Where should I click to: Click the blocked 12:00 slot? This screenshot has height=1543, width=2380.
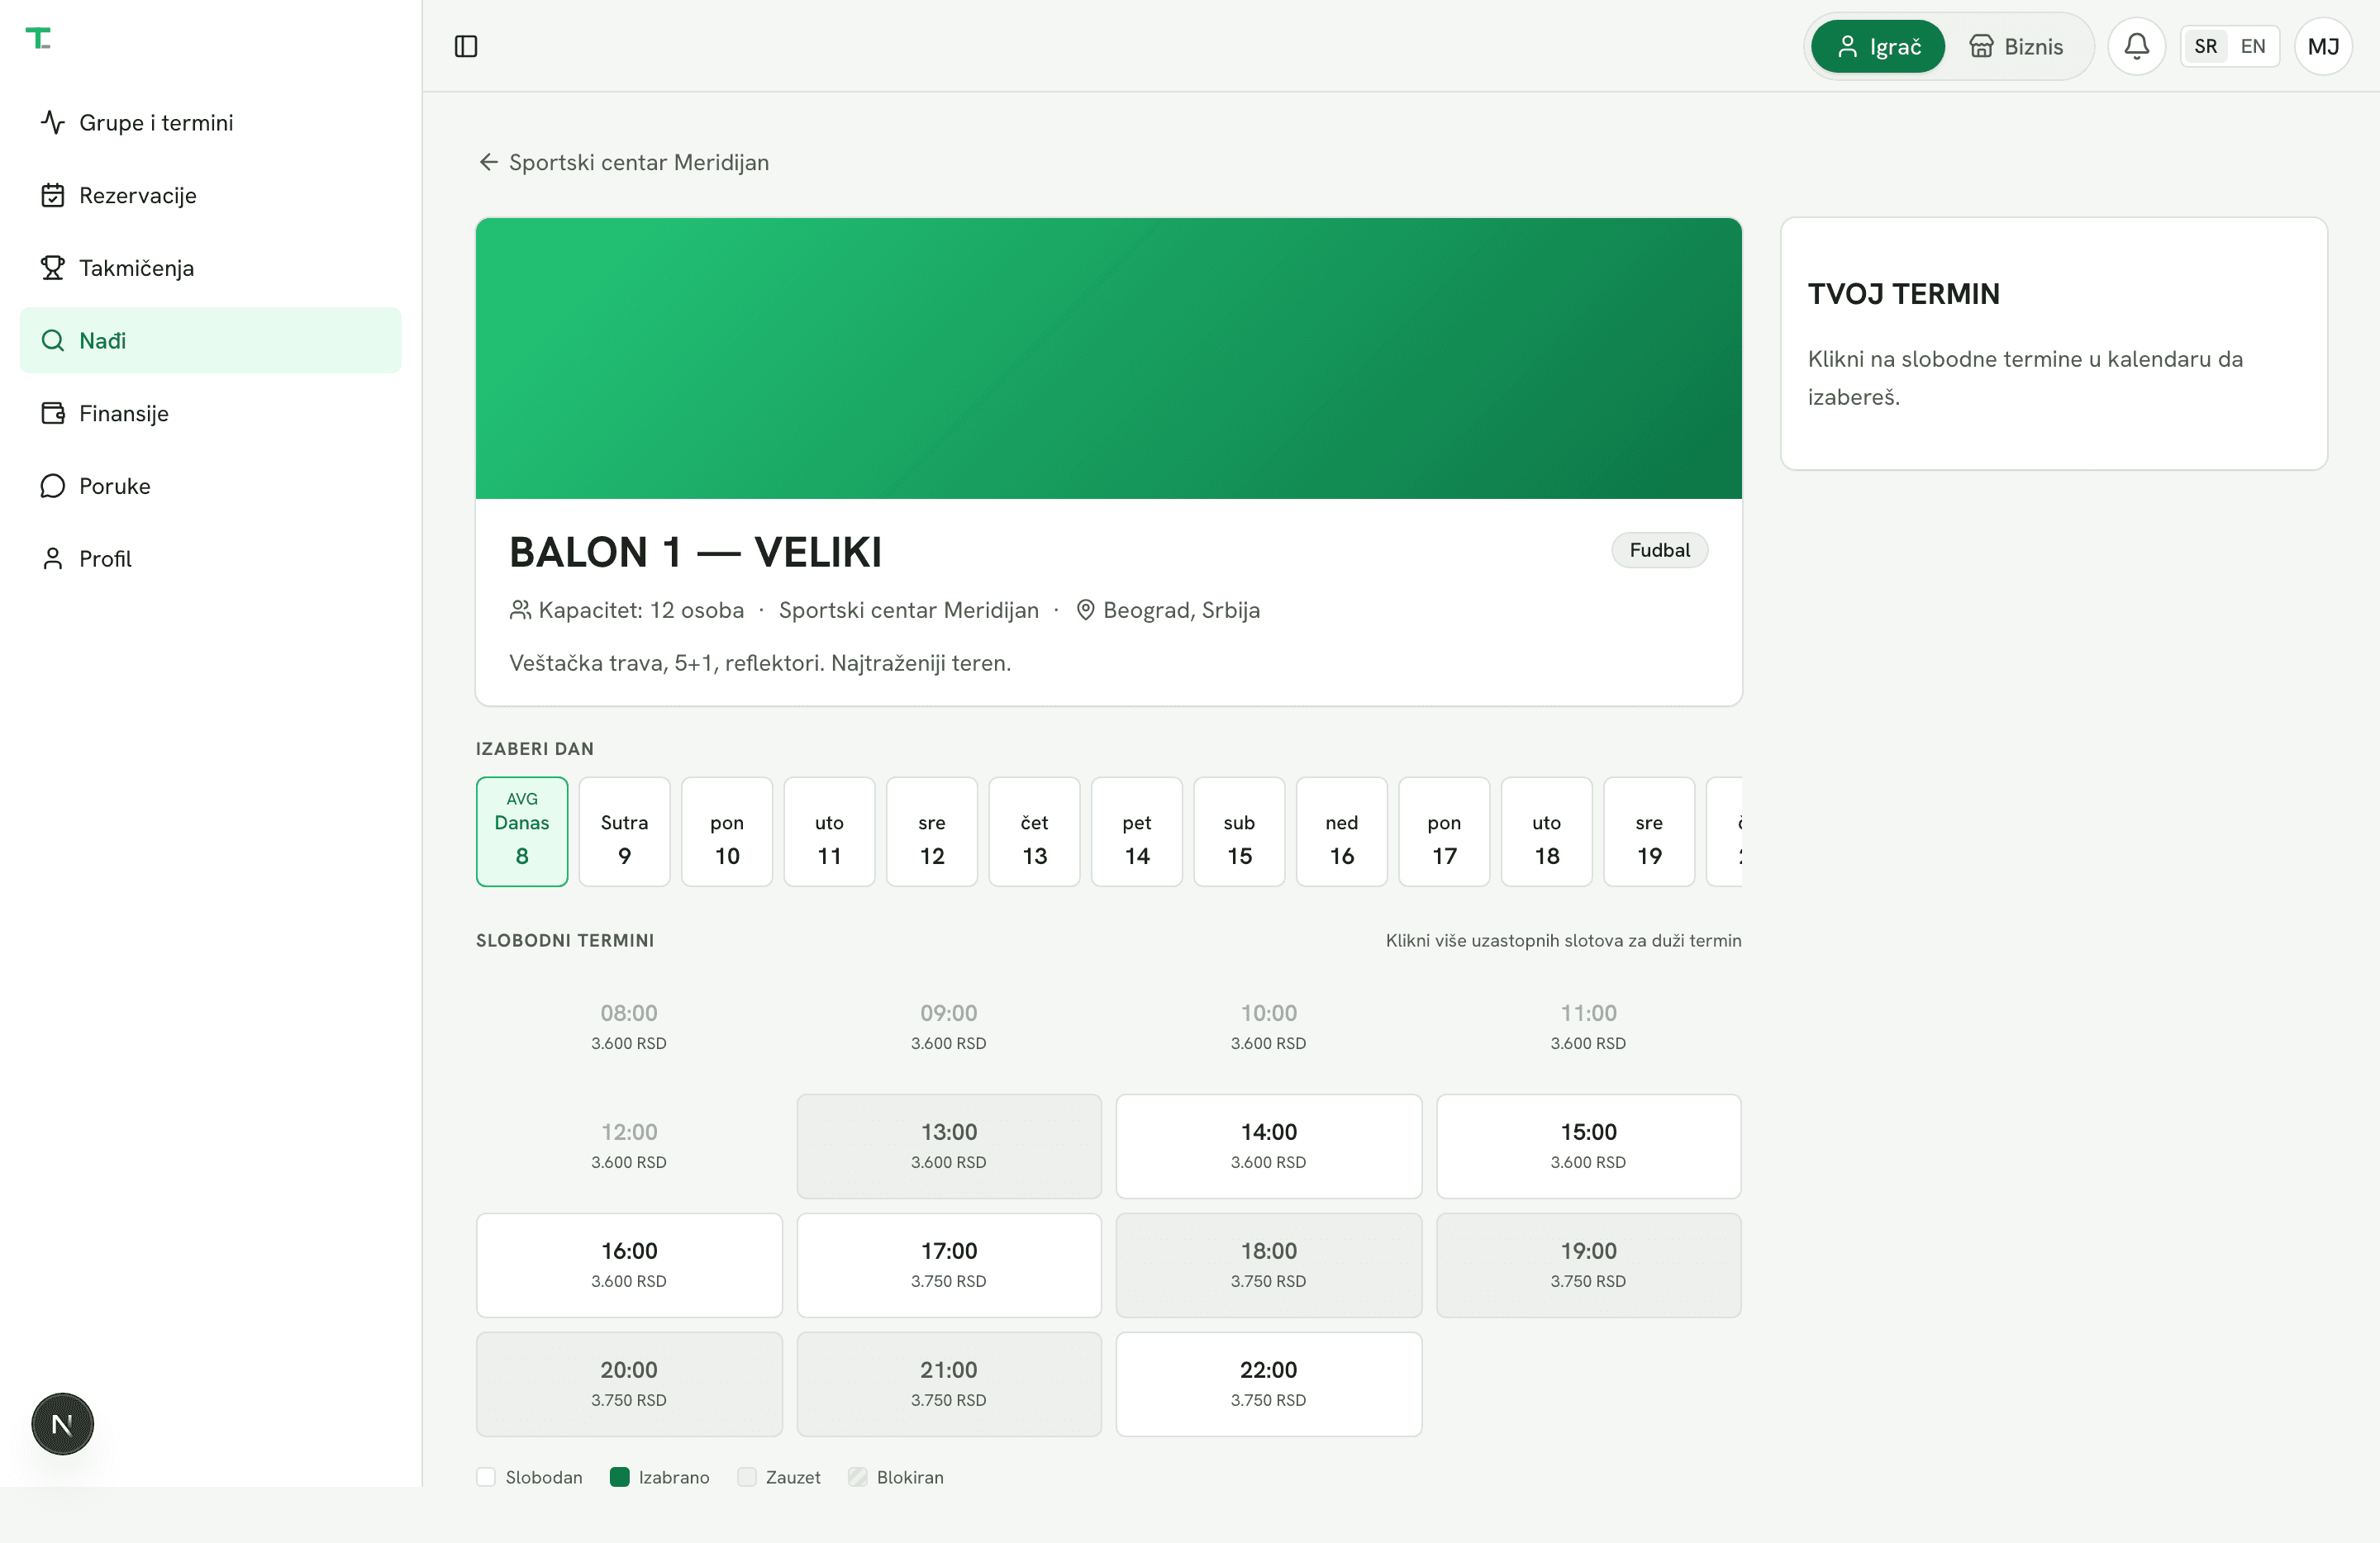click(x=629, y=1145)
